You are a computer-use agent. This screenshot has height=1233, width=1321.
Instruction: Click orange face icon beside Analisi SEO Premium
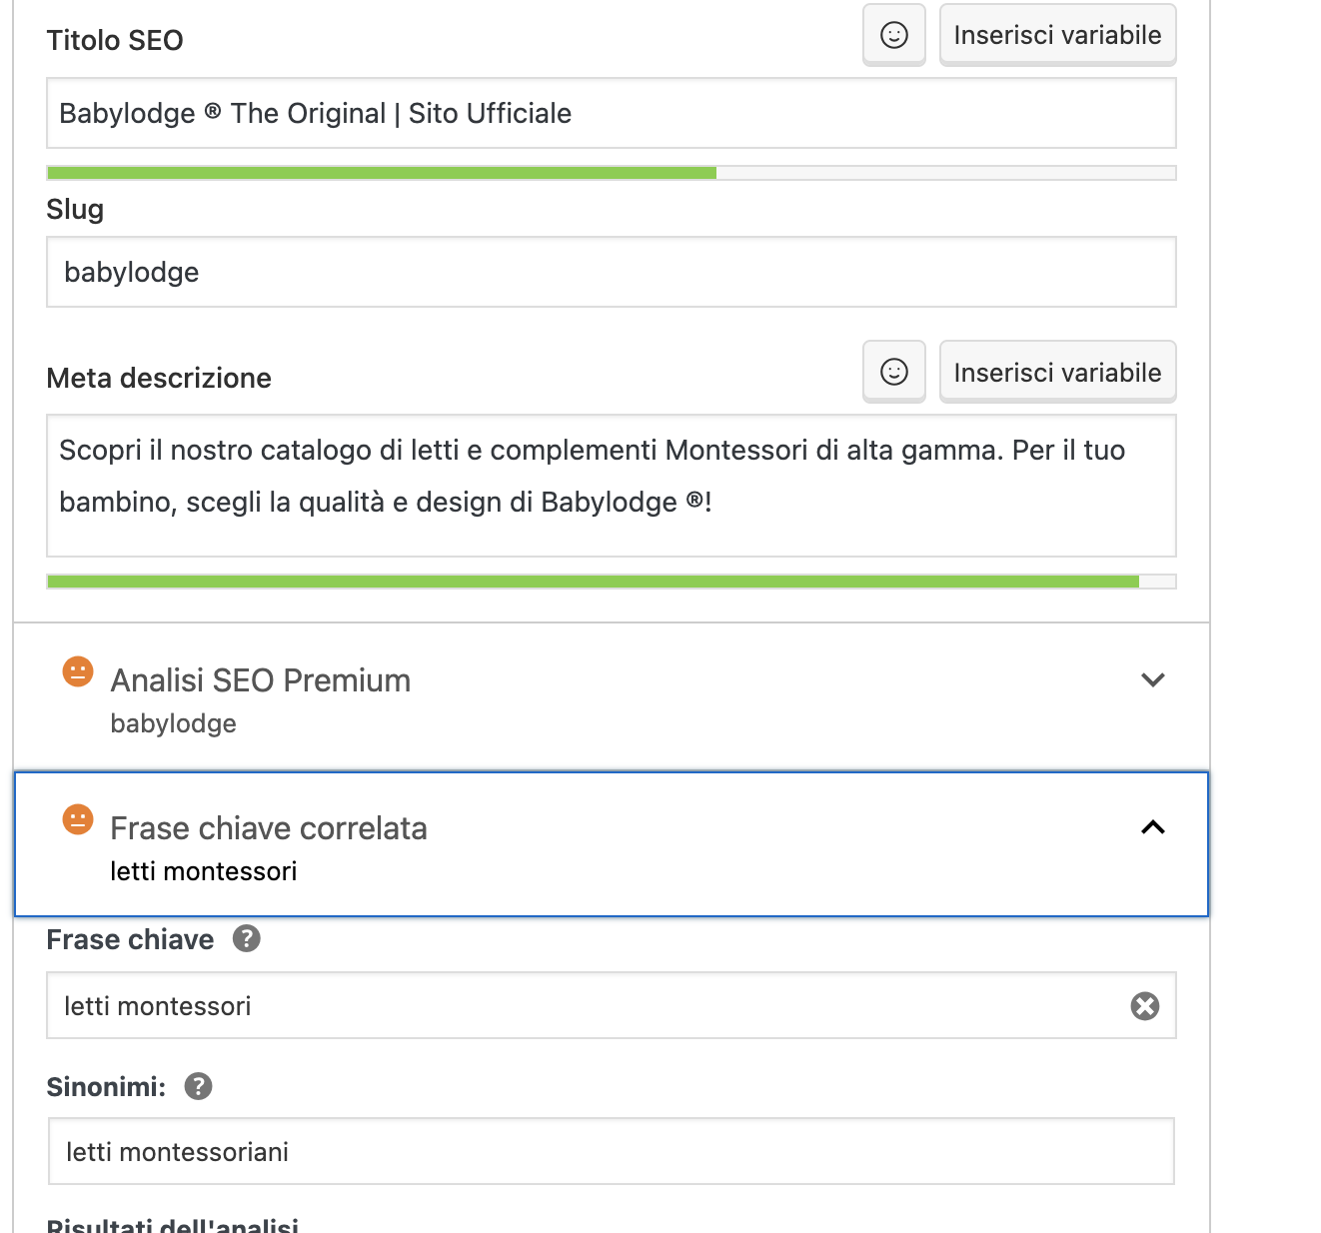pos(78,671)
